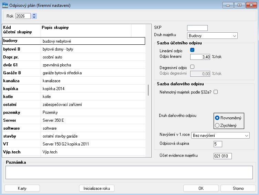Click the Odpisová skupina field
259x195 pixels.
point(218,144)
